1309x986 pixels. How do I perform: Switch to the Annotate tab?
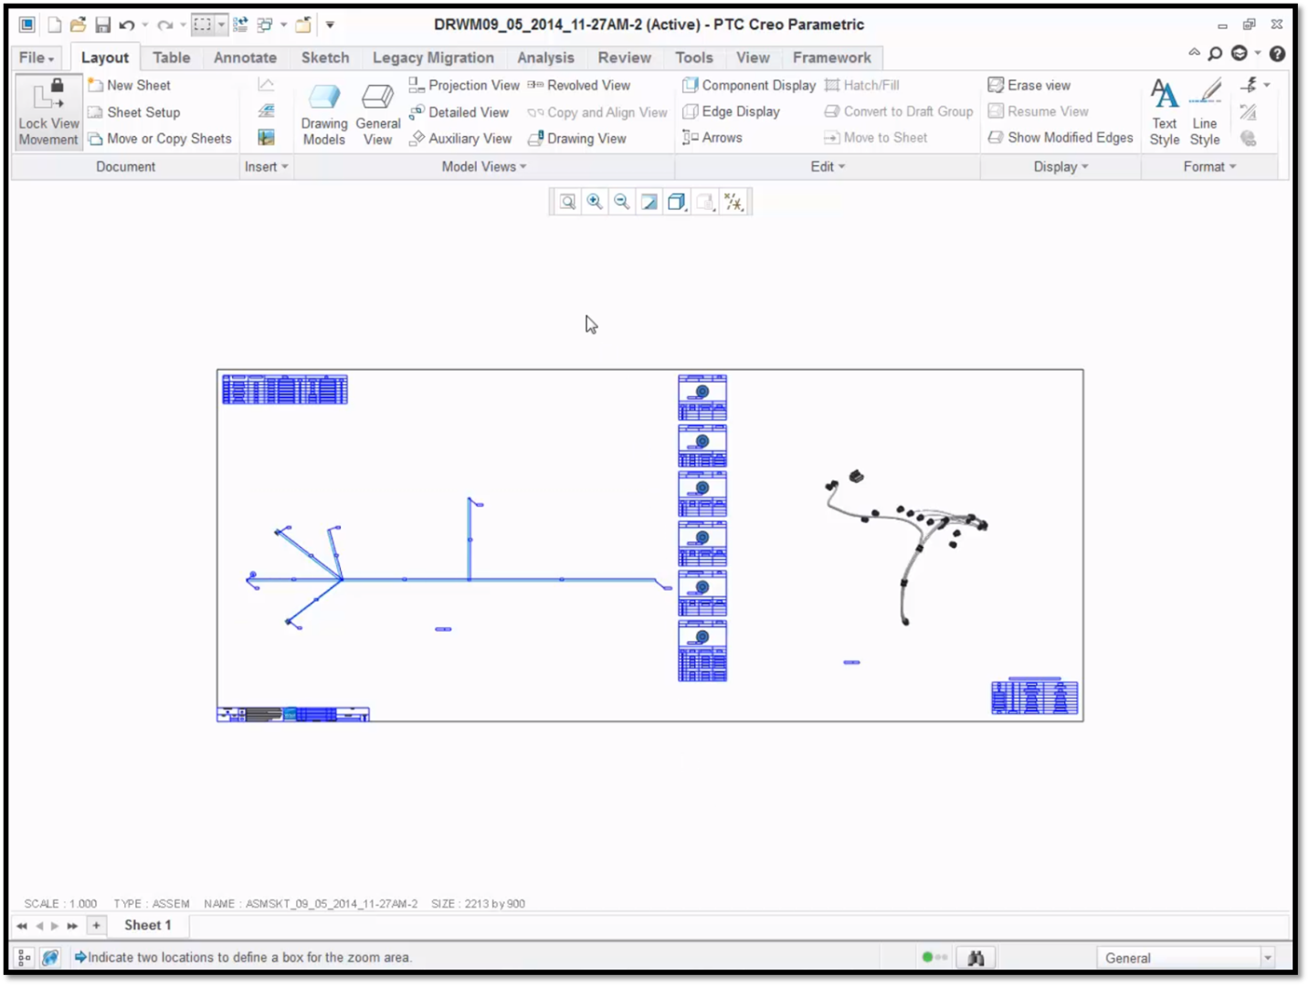pyautogui.click(x=245, y=58)
